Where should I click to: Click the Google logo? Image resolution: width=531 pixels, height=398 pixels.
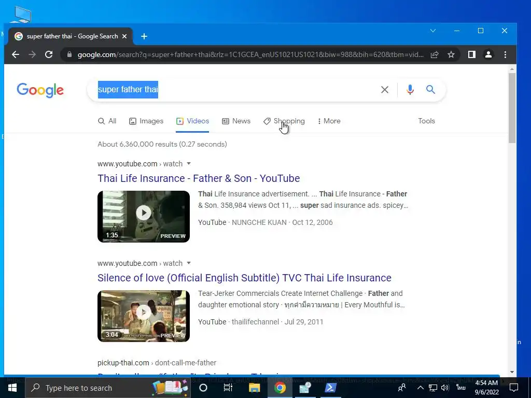coord(40,90)
